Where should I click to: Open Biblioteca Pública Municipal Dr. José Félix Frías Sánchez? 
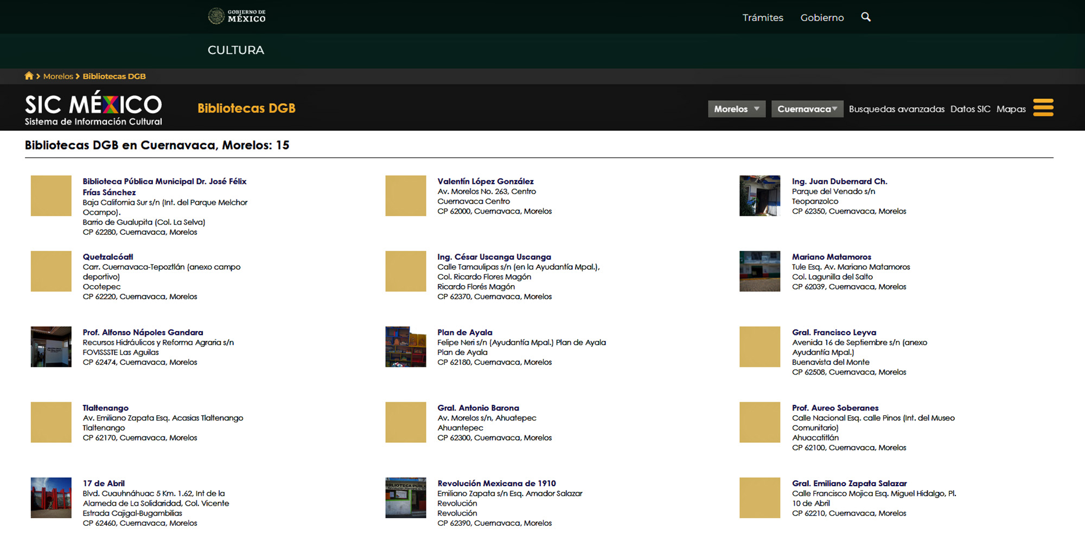(164, 186)
